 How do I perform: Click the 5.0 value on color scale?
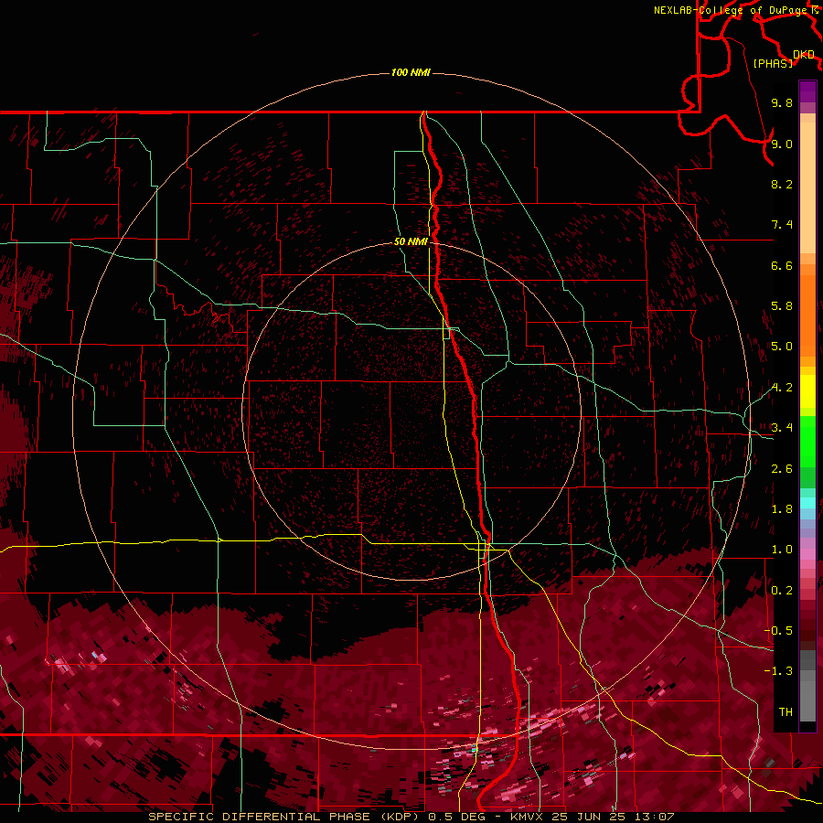tap(782, 347)
